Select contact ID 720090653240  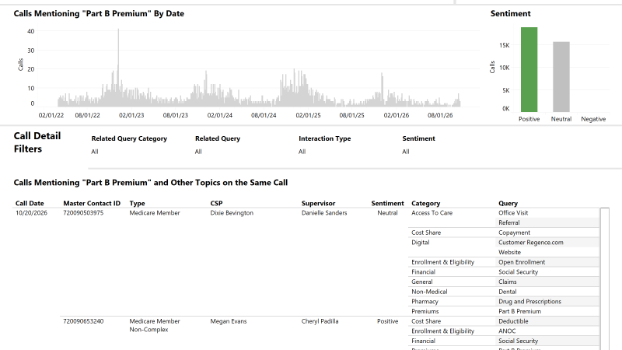point(83,321)
